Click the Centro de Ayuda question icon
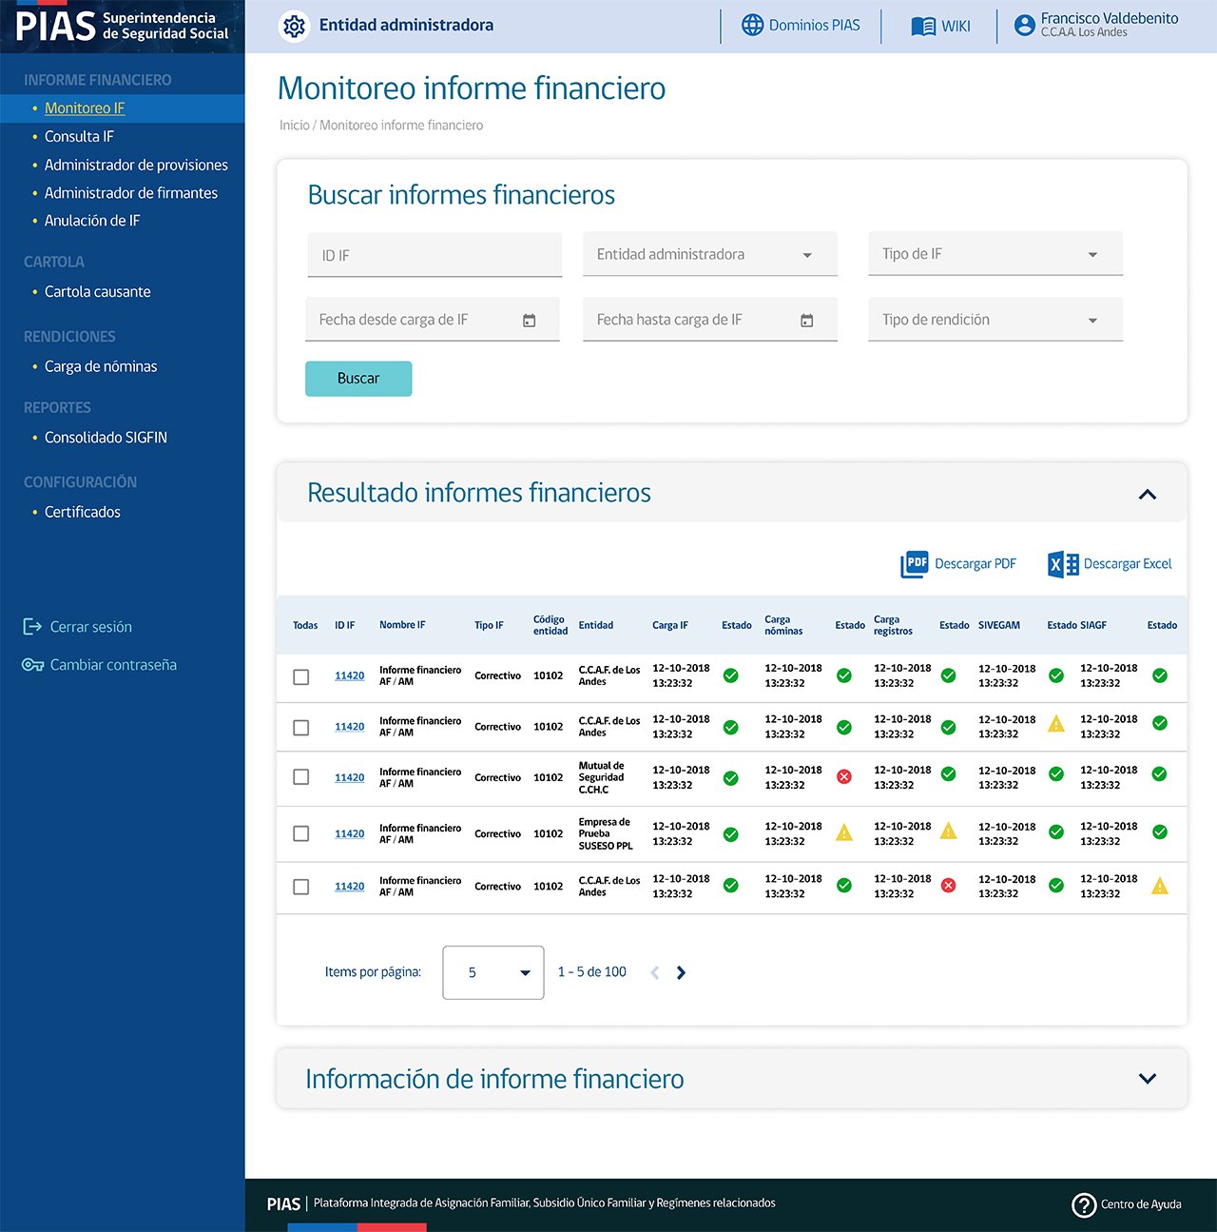Screen dimensions: 1217x1232 [x=1084, y=1204]
